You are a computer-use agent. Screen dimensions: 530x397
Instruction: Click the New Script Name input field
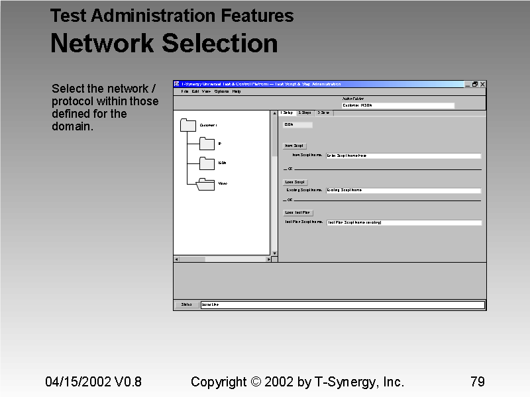coord(403,156)
